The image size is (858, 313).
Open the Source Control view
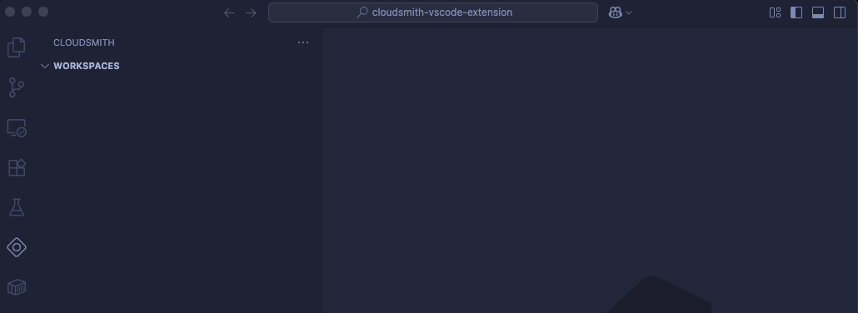click(x=17, y=87)
